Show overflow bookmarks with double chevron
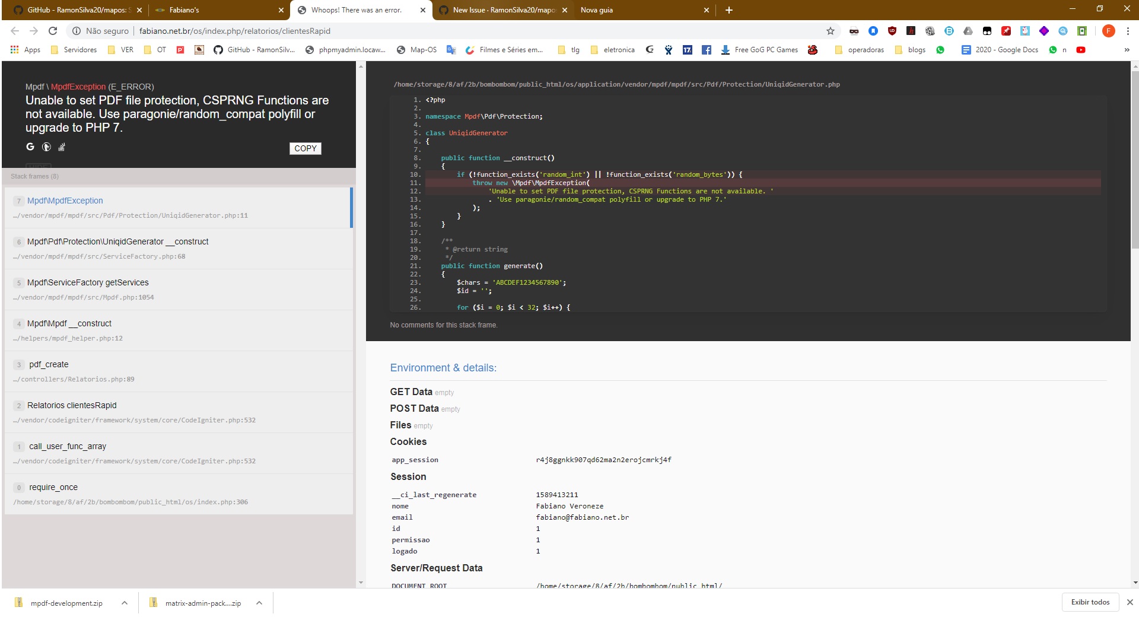This screenshot has width=1139, height=617. [1126, 50]
